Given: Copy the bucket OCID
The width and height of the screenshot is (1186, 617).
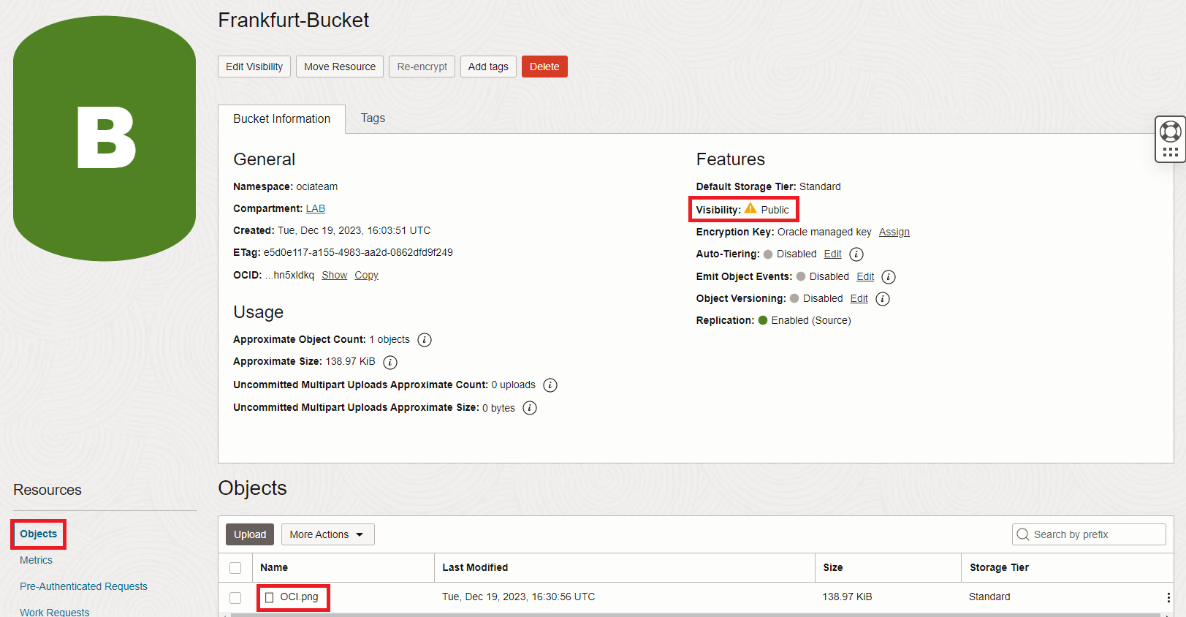Looking at the screenshot, I should point(366,276).
